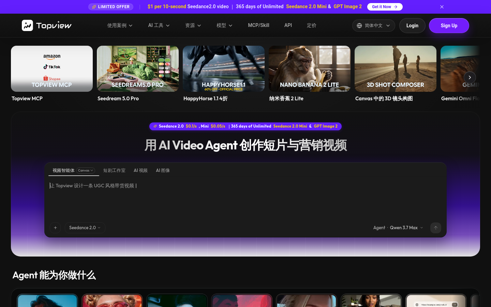This screenshot has height=307, width=491.
Task: Open the 资源 dropdown menu
Action: tap(193, 26)
